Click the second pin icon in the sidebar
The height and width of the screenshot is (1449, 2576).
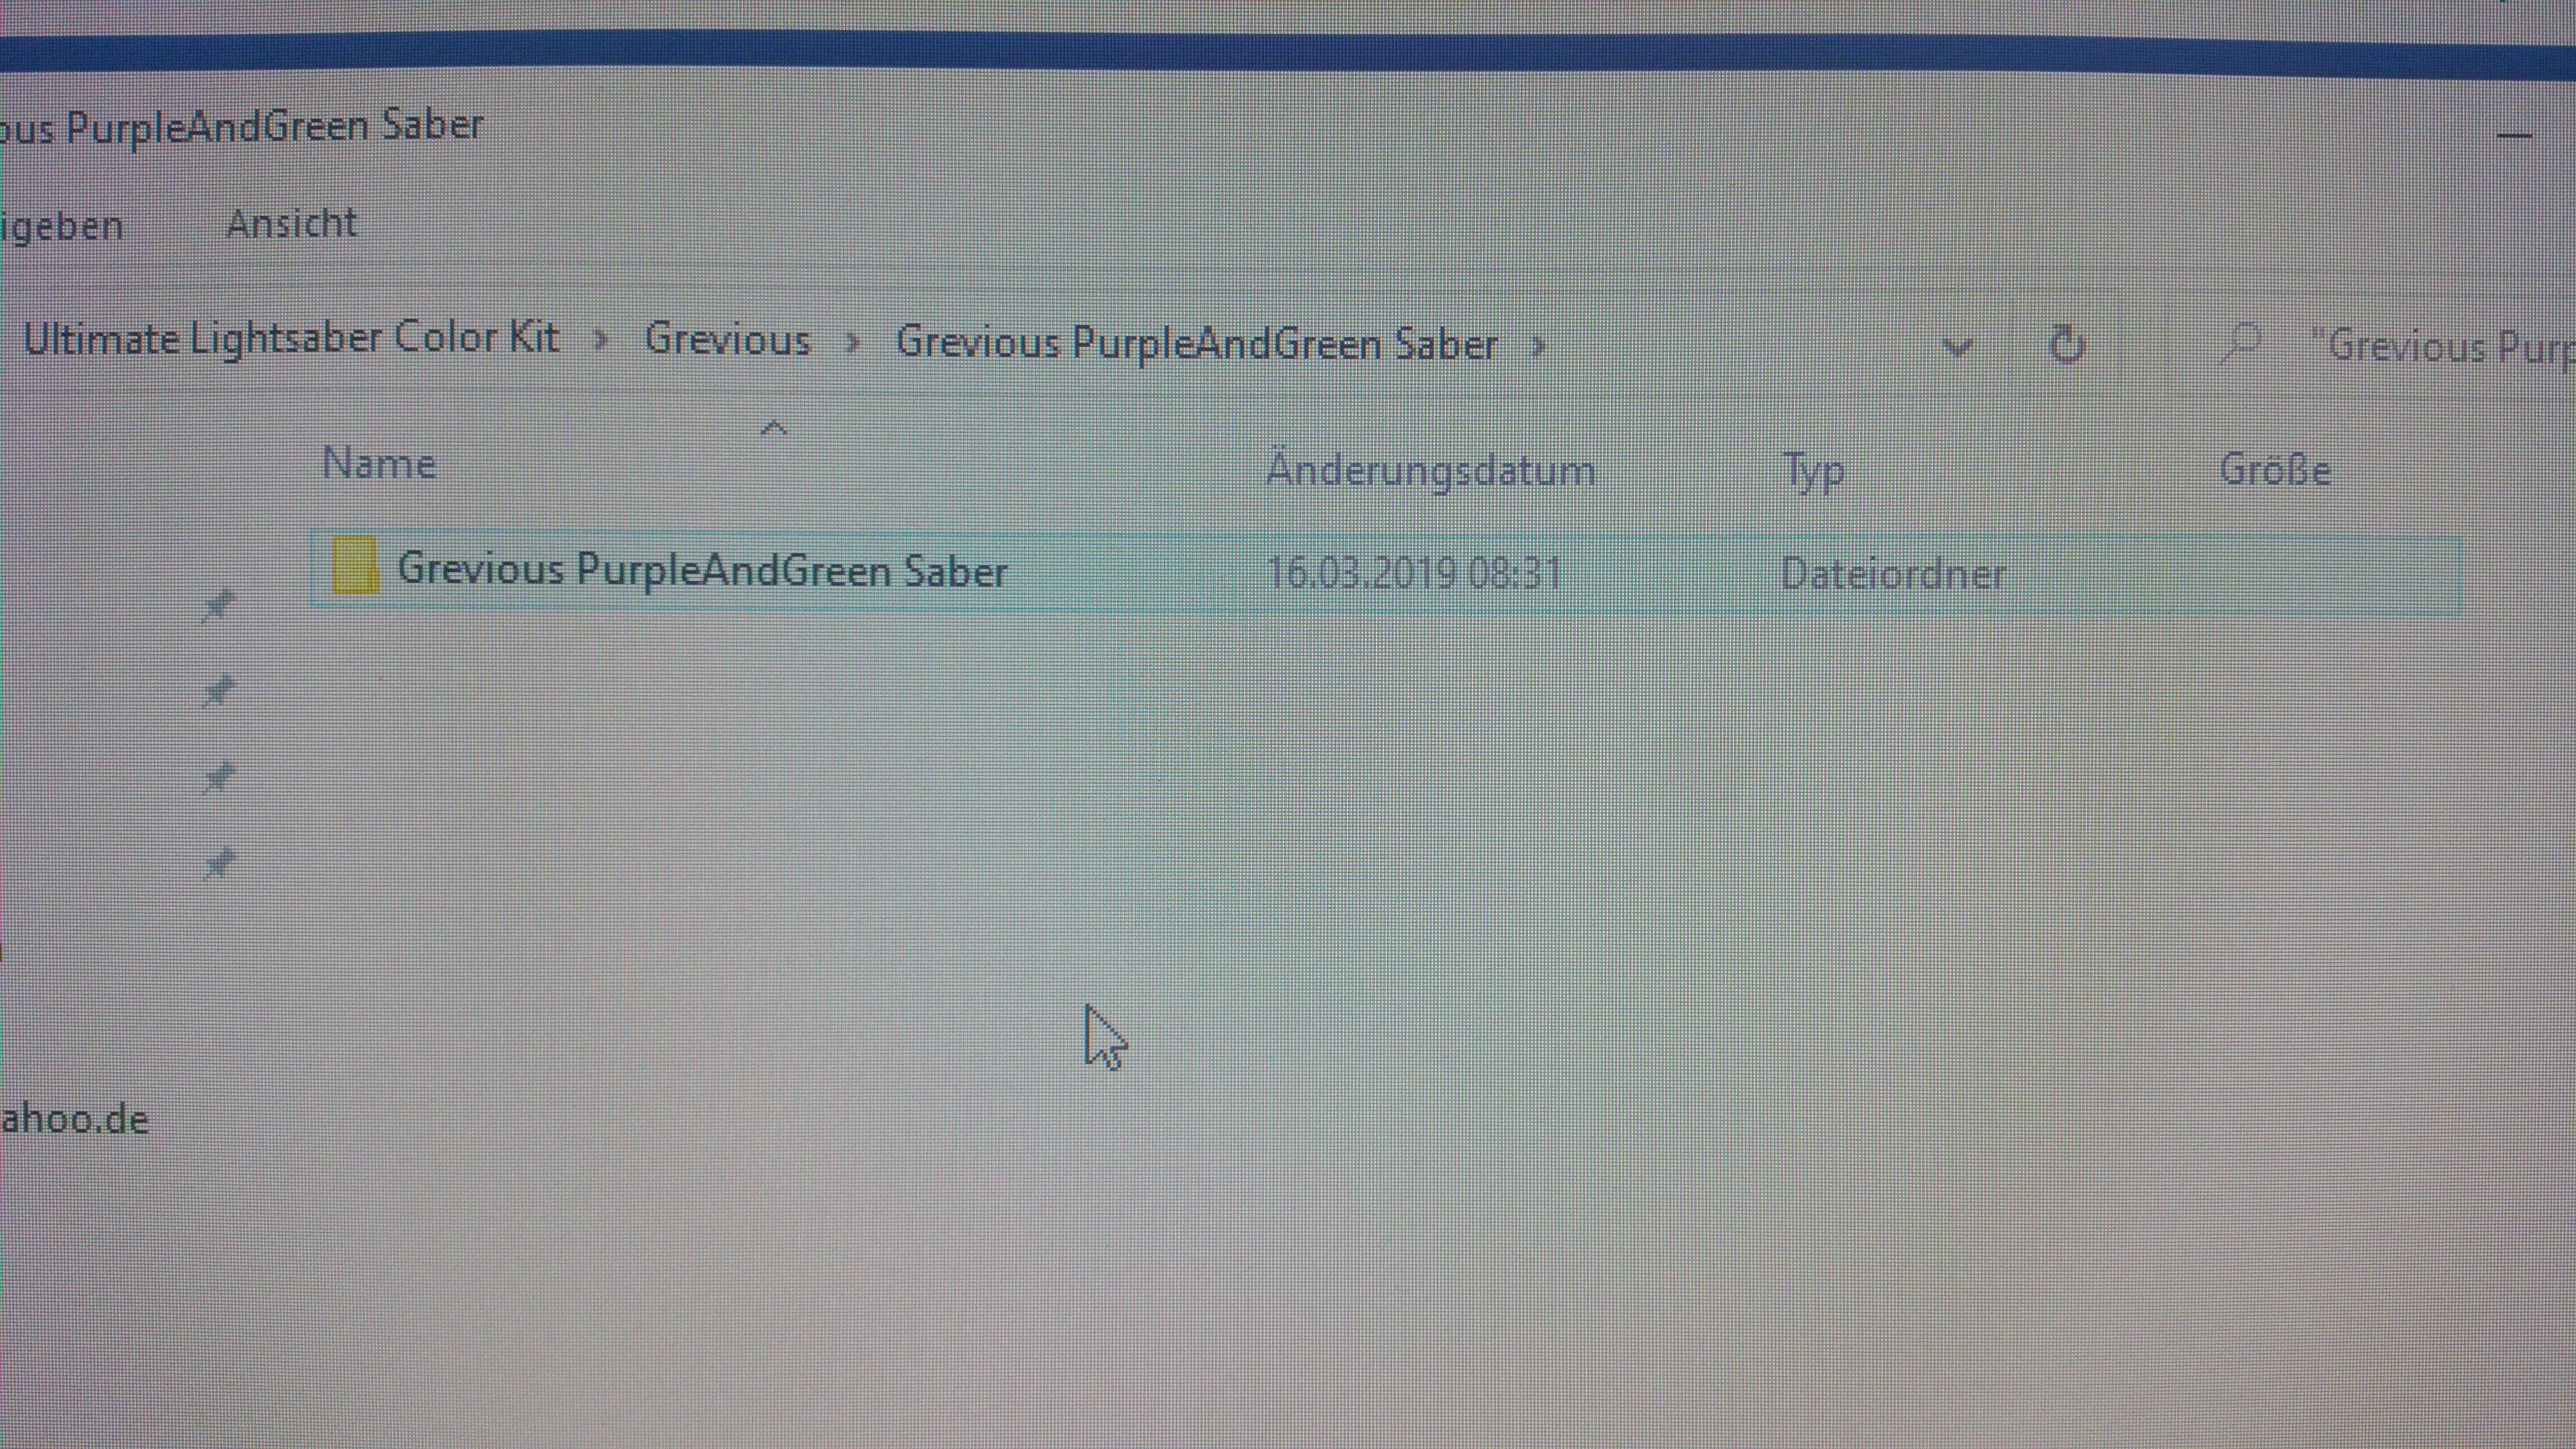point(218,691)
